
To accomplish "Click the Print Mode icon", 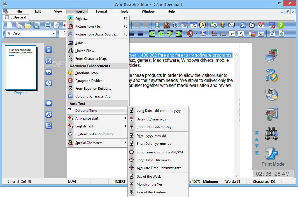I will pyautogui.click(x=272, y=153).
